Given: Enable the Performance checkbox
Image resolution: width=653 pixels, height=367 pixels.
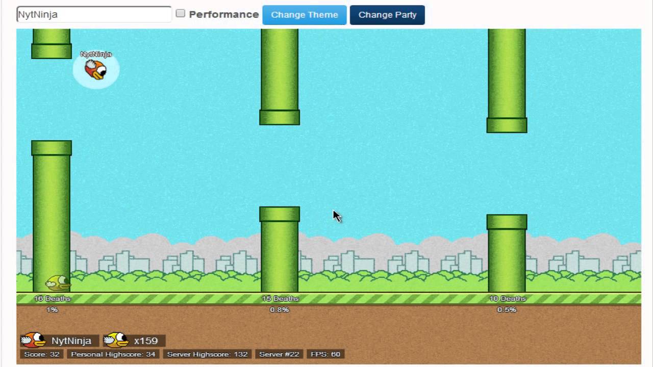Looking at the screenshot, I should 181,14.
